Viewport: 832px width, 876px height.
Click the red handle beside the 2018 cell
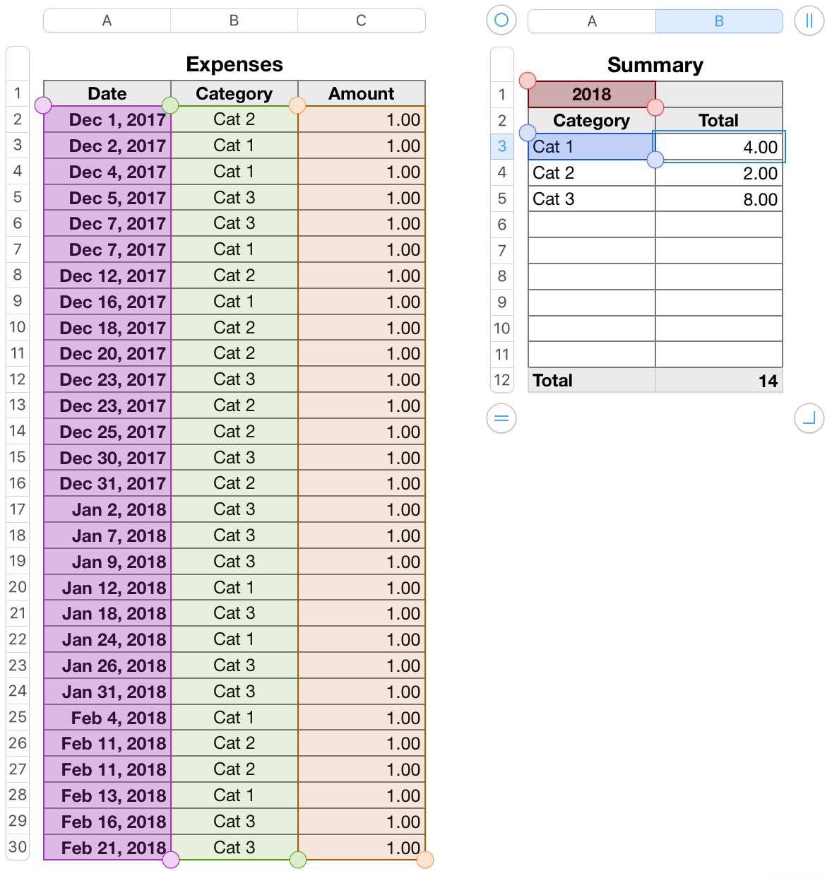655,107
